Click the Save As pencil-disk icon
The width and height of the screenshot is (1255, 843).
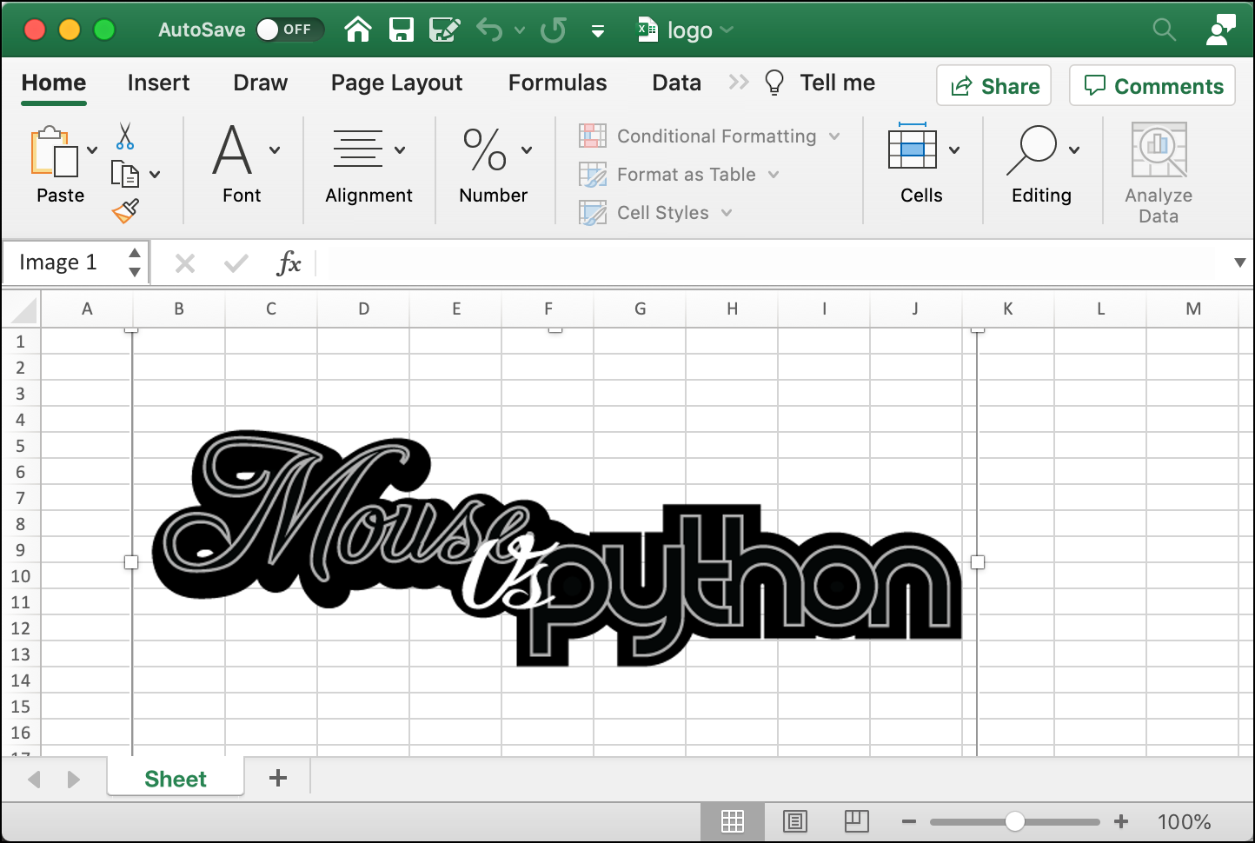445,30
